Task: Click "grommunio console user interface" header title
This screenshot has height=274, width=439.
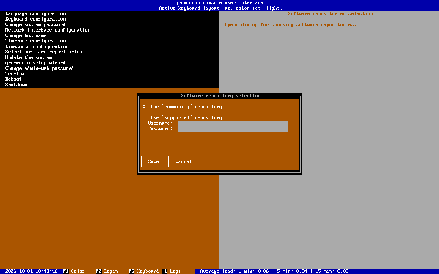Action: pos(219,3)
